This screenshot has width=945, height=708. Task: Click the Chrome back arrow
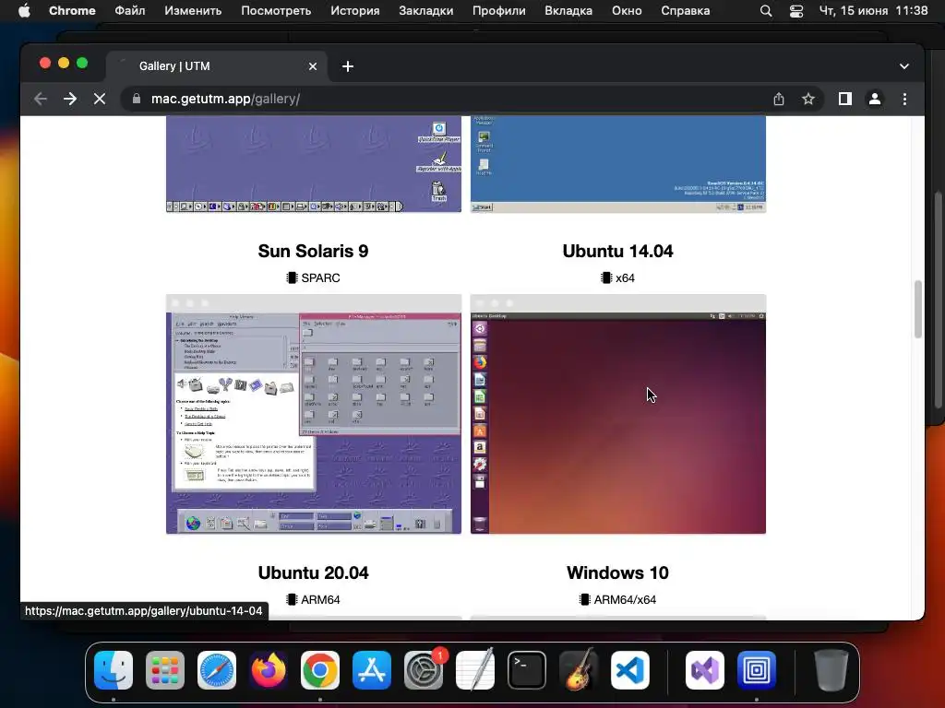[41, 99]
